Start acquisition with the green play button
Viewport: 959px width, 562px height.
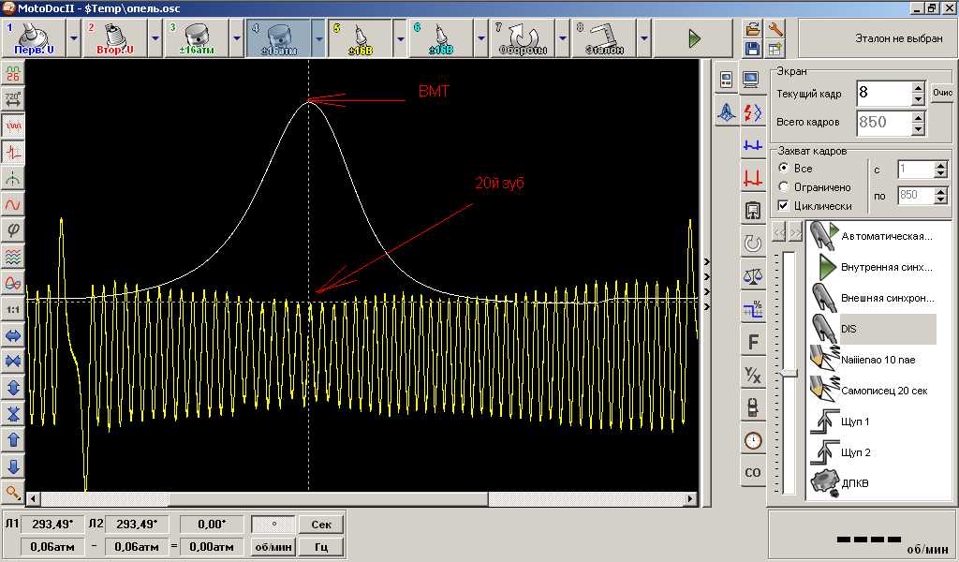(x=694, y=38)
